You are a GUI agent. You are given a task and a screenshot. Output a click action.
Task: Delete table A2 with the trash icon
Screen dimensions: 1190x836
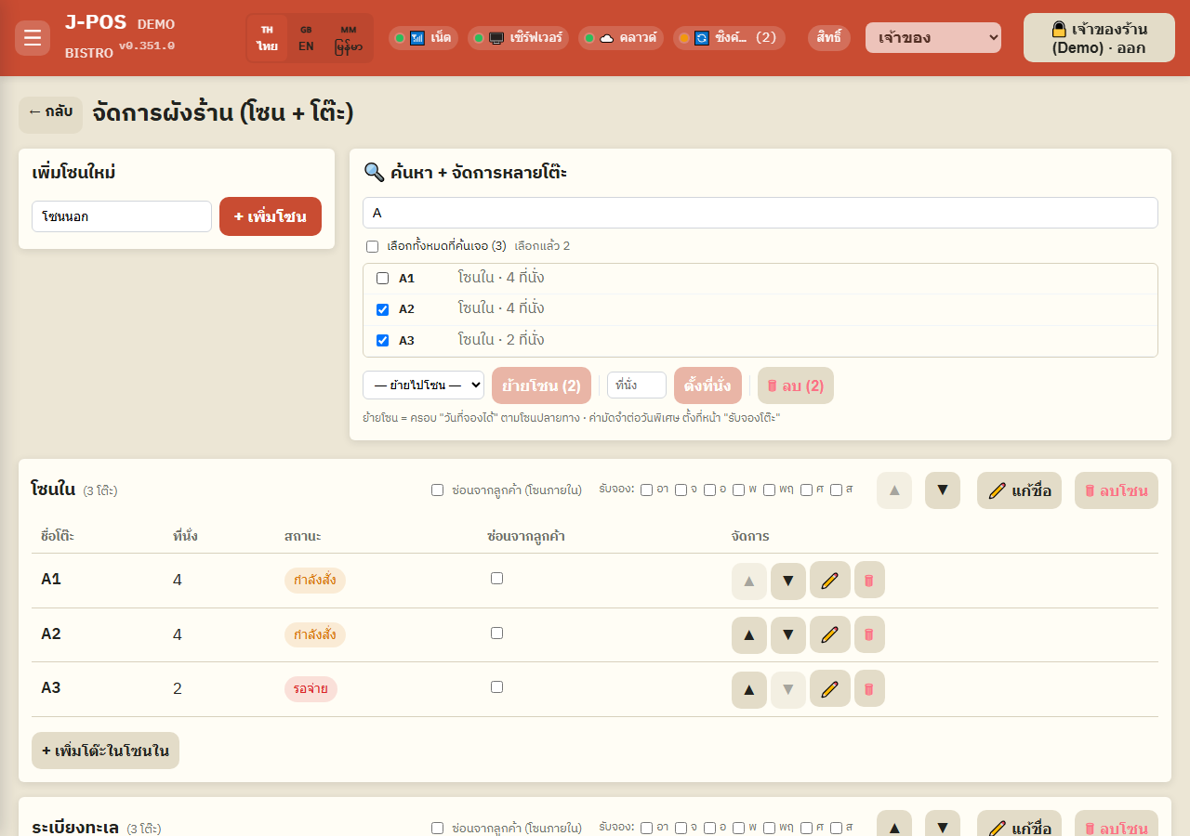(x=869, y=634)
